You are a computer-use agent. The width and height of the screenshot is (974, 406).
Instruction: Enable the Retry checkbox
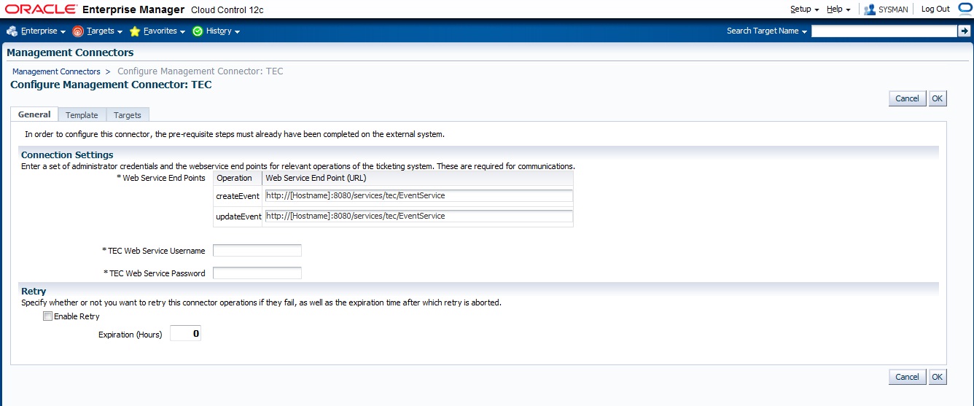(x=48, y=316)
